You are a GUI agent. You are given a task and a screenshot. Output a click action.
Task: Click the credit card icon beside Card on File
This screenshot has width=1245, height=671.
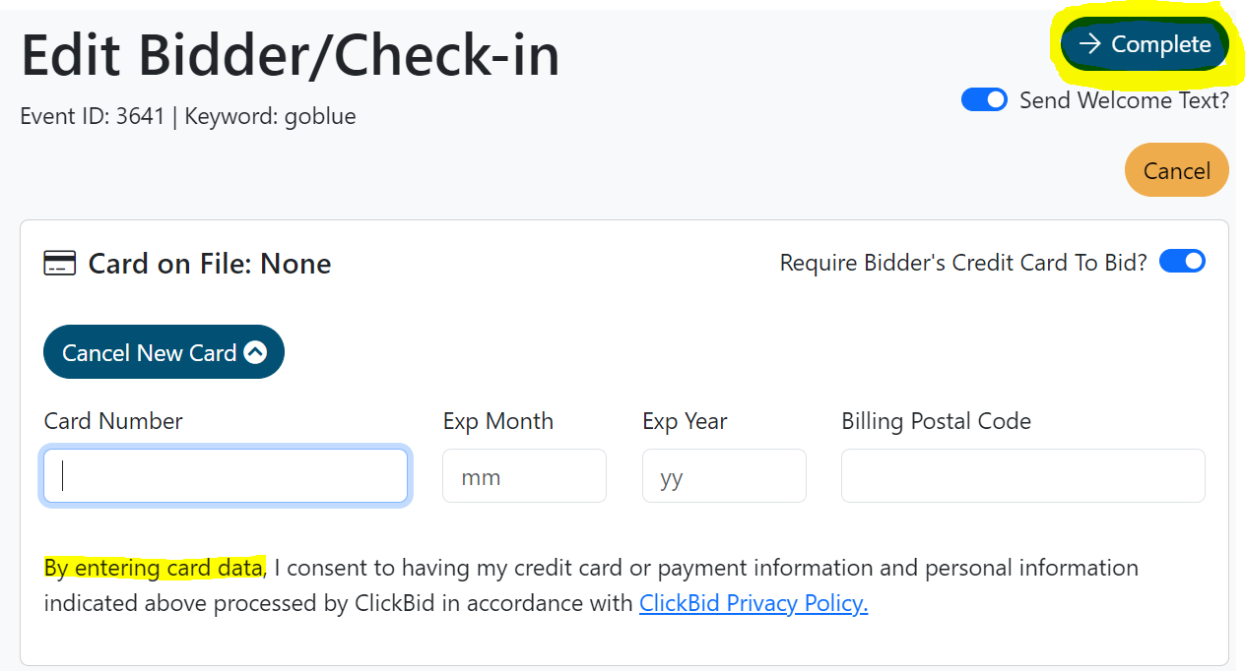[x=60, y=264]
